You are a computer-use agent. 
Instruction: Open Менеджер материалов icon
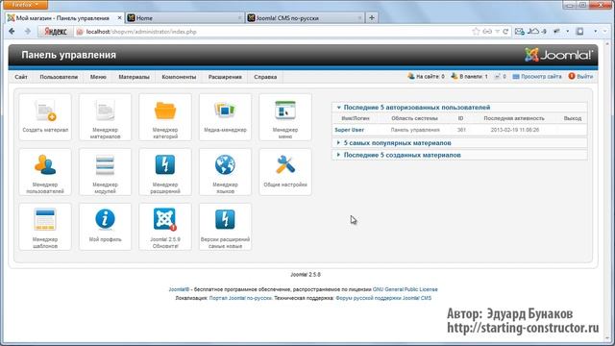(x=105, y=117)
